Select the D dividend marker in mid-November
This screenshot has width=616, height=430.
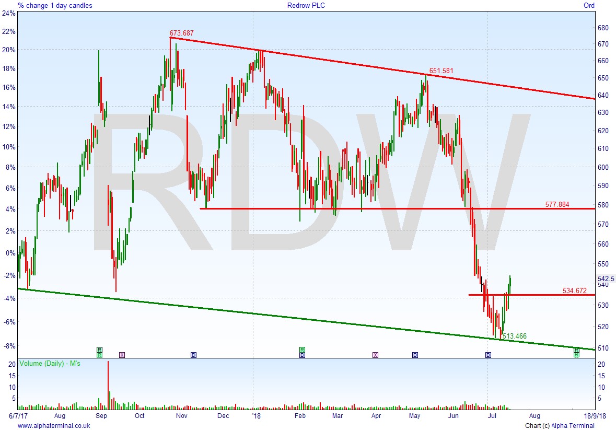click(x=193, y=355)
